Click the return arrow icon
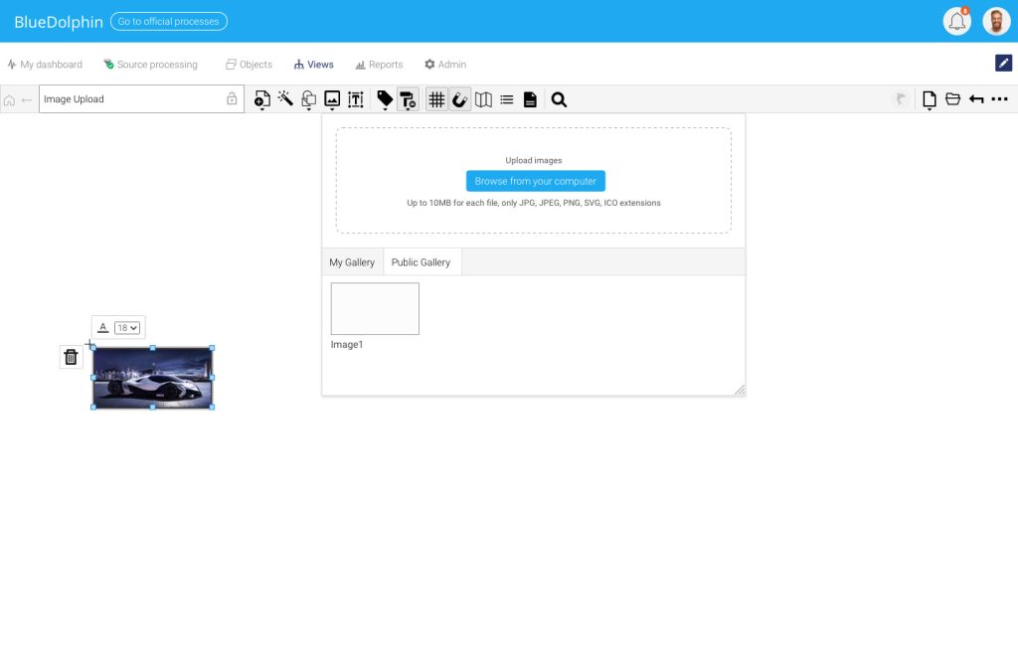Screen dimensions: 1018x668 [976, 98]
